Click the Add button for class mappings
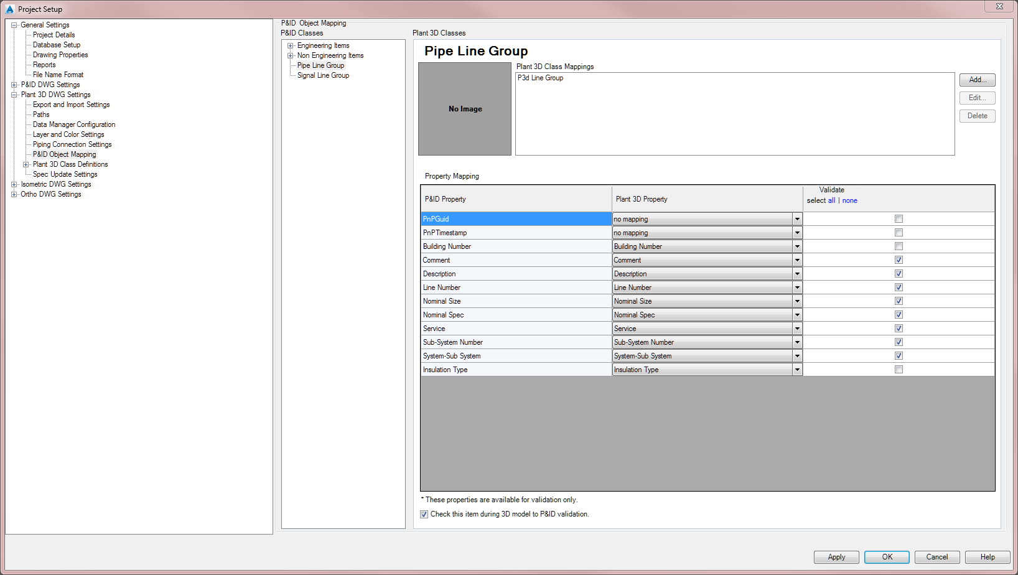This screenshot has height=575, width=1018. [x=977, y=80]
